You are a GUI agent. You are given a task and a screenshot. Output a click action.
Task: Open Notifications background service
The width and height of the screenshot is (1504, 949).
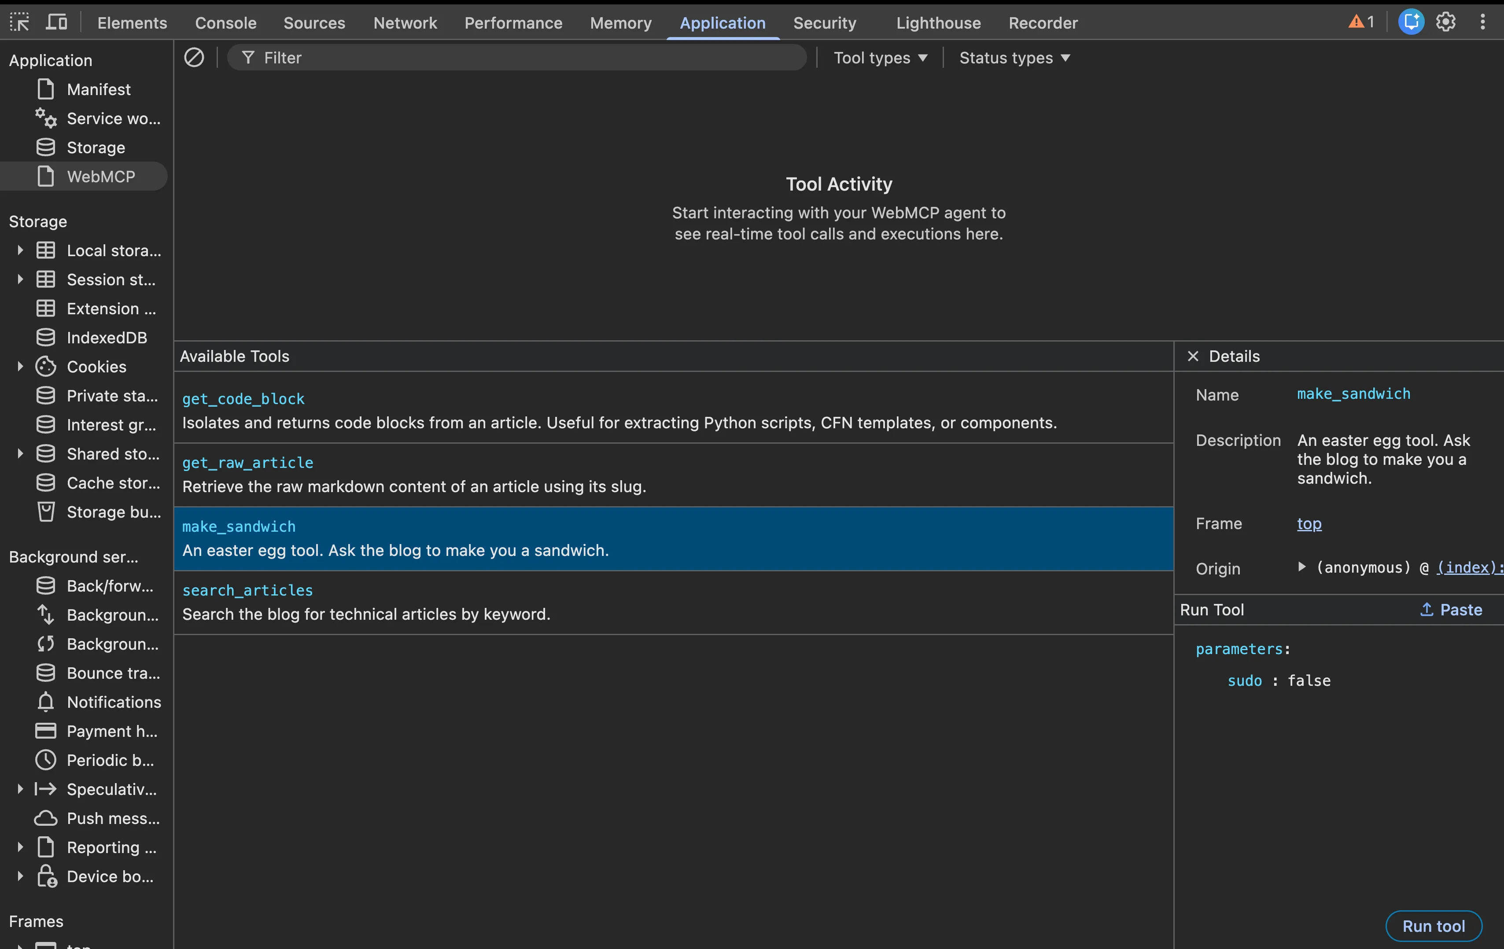coord(84,702)
